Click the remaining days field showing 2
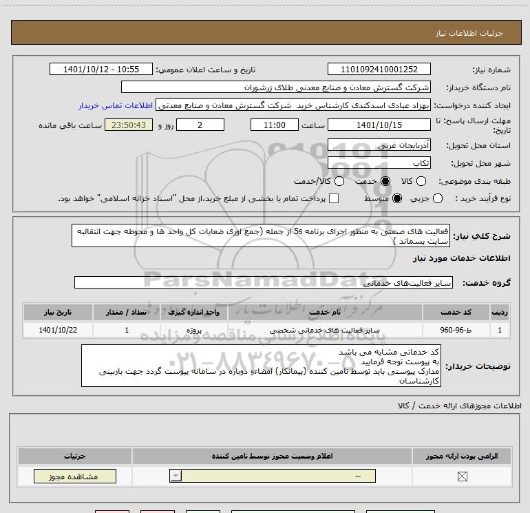Image resolution: width=530 pixels, height=513 pixels. [x=200, y=125]
